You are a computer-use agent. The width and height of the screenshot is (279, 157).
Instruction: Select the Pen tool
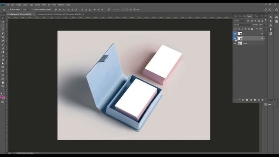click(3, 60)
